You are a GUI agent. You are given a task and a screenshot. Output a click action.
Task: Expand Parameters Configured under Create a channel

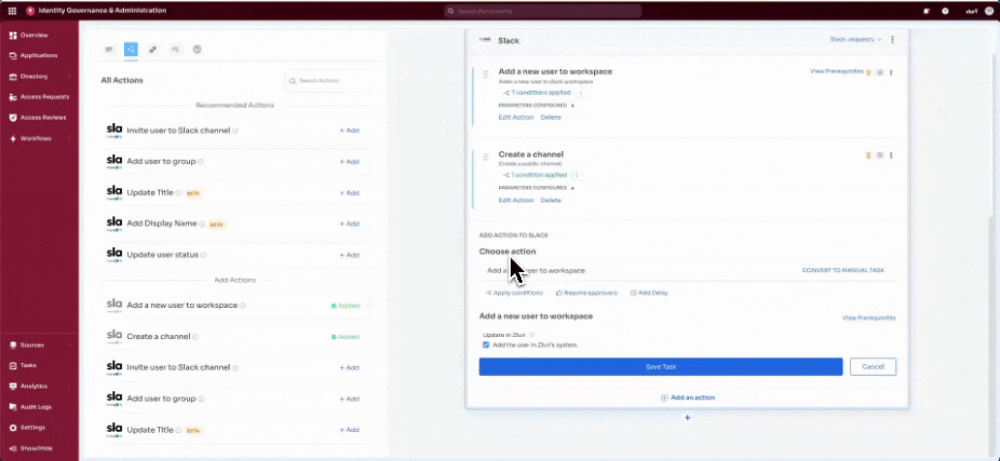coord(536,188)
